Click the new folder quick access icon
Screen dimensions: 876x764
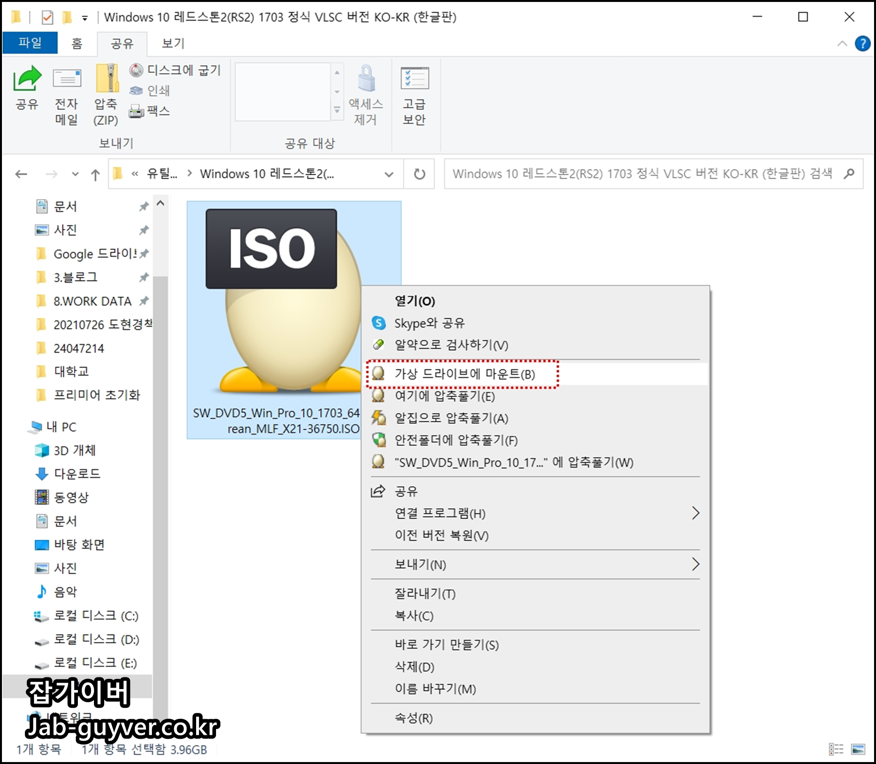point(67,18)
